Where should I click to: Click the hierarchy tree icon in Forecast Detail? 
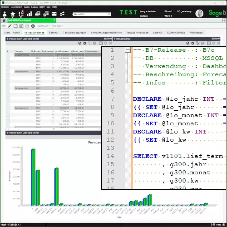click(197, 43)
